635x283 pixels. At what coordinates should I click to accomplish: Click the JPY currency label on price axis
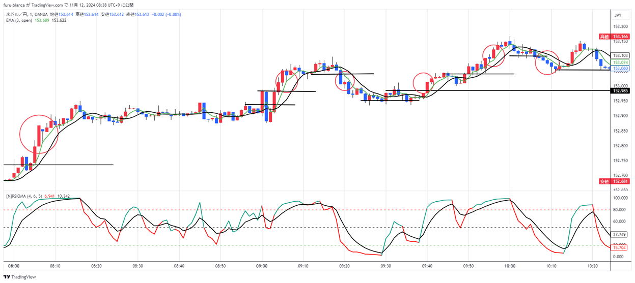[x=618, y=16]
